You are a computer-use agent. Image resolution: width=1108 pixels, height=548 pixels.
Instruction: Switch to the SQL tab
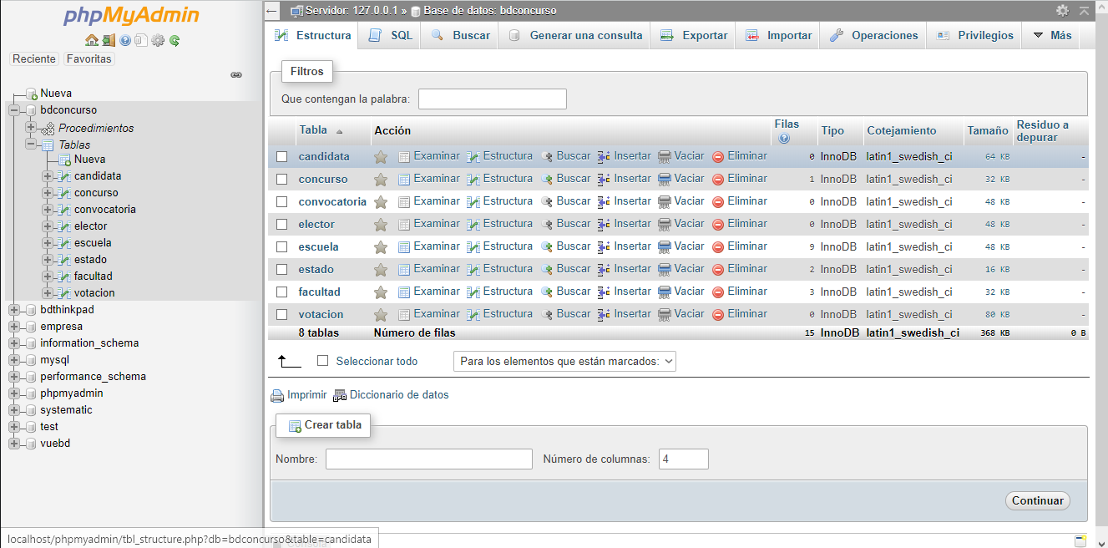pos(389,35)
